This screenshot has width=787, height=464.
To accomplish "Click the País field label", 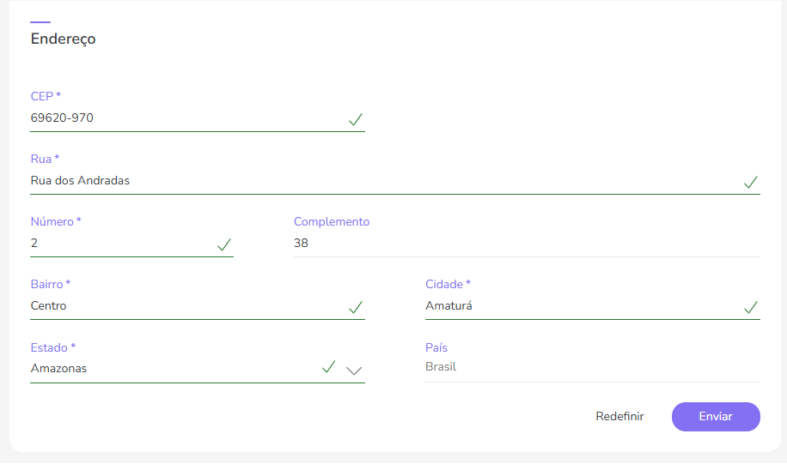I will [436, 347].
